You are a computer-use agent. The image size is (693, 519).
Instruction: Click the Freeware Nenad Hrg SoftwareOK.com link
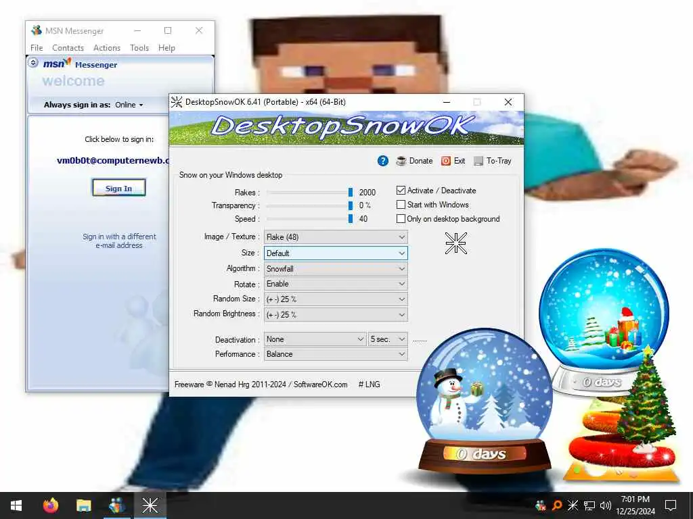point(261,385)
